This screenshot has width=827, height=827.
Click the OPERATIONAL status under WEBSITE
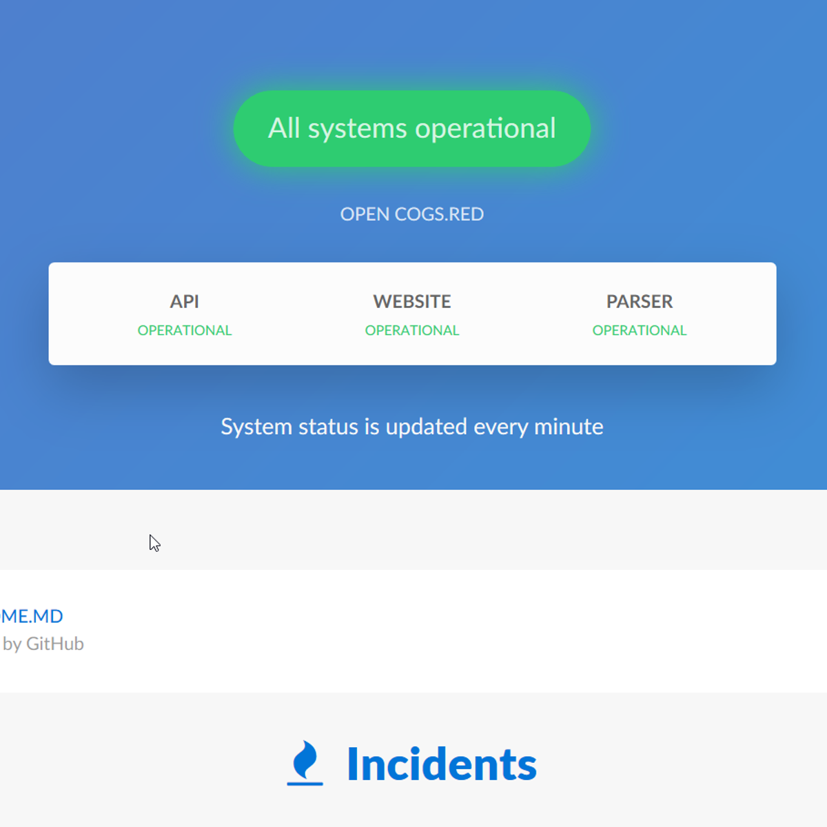411,331
